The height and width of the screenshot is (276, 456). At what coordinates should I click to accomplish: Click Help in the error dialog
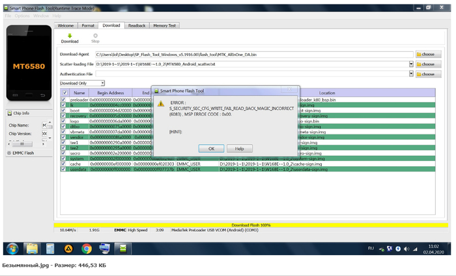click(x=239, y=149)
